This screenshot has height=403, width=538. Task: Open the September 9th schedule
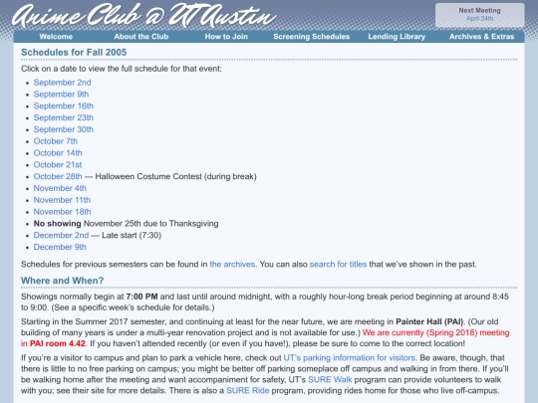(61, 95)
